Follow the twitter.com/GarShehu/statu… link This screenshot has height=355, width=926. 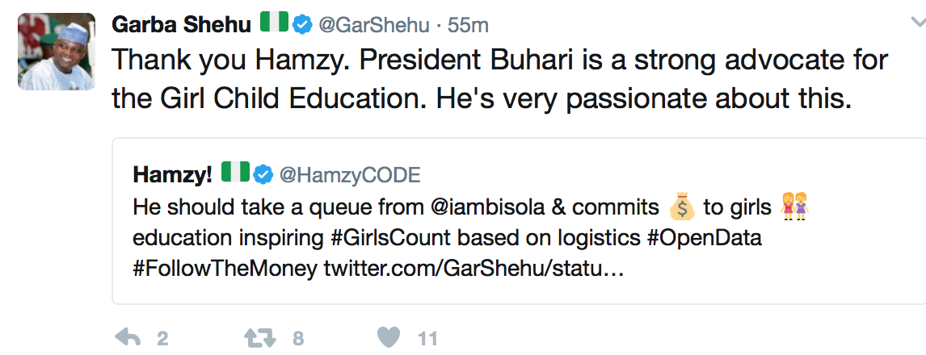coord(474,269)
